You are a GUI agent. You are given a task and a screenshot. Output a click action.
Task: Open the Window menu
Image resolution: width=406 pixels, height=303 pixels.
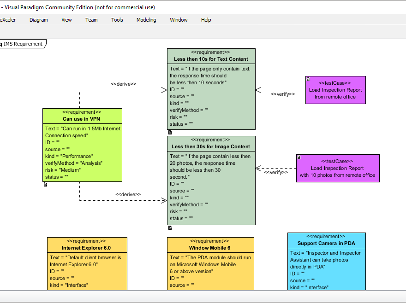coord(179,20)
